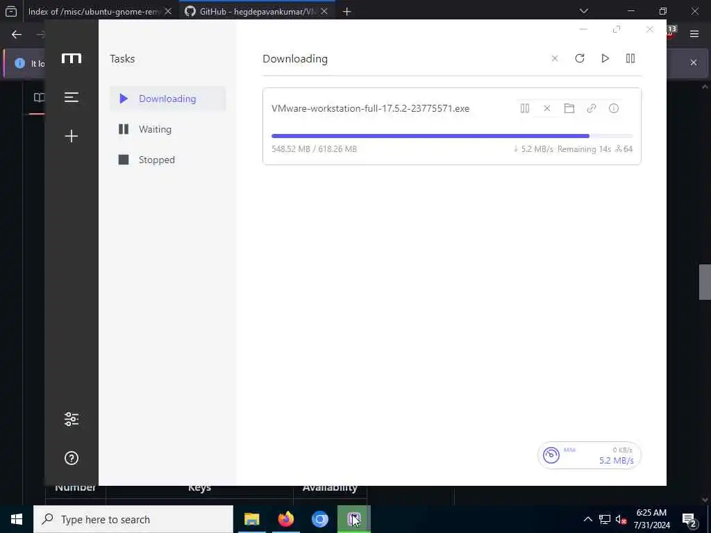Open File Explorer from taskbar
The width and height of the screenshot is (711, 533).
[x=251, y=519]
